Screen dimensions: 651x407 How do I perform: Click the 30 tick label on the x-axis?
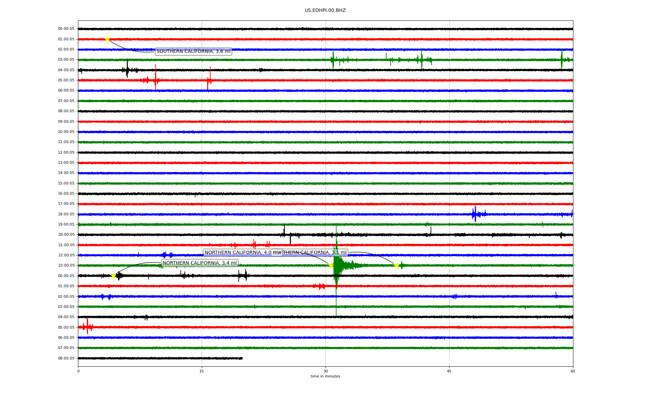click(325, 371)
